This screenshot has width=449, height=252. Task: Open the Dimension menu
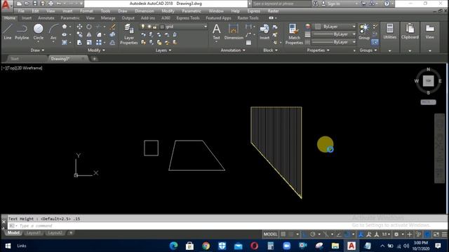[x=145, y=11]
